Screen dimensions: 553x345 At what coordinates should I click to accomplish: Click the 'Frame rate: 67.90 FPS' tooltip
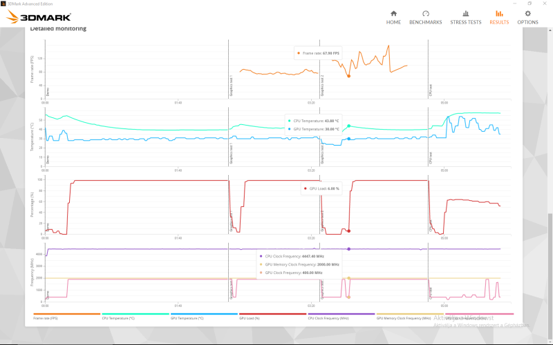pos(318,53)
